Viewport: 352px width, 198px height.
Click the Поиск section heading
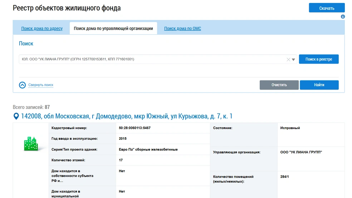[x=26, y=44]
